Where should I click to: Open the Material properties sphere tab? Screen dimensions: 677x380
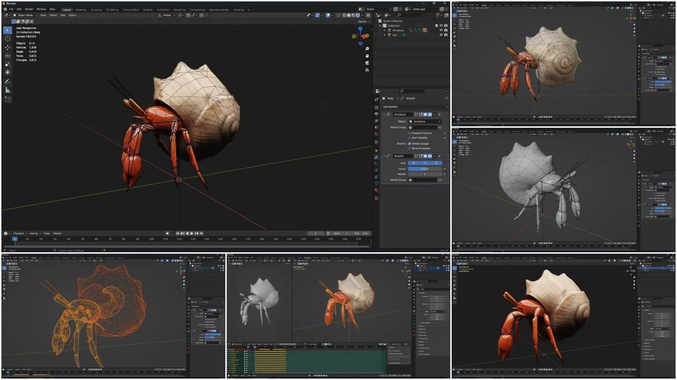coord(376,190)
